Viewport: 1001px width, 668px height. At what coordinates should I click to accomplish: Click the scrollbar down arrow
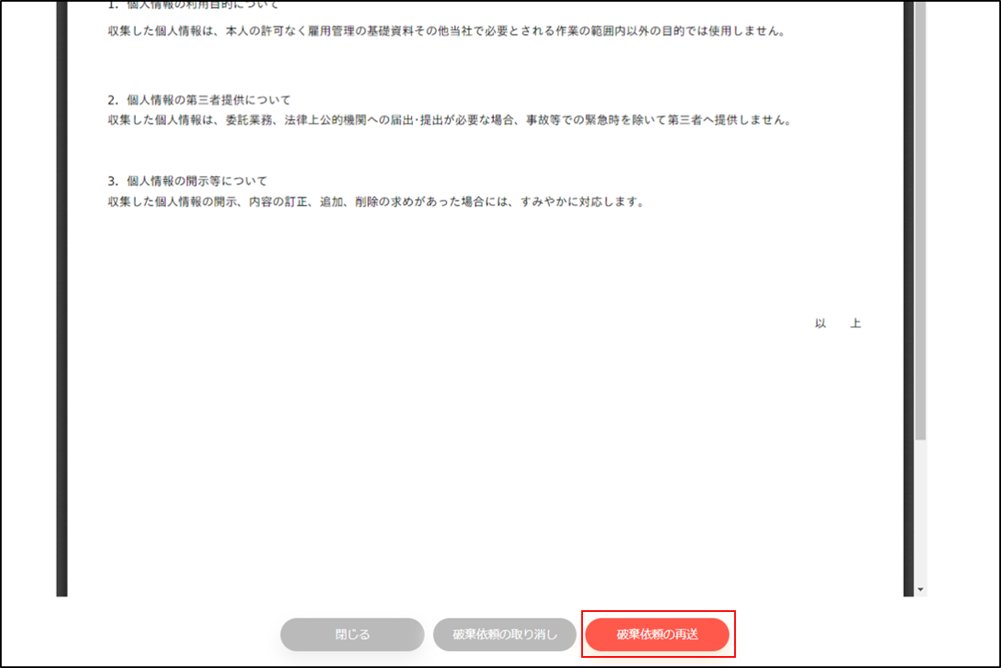coord(920,590)
